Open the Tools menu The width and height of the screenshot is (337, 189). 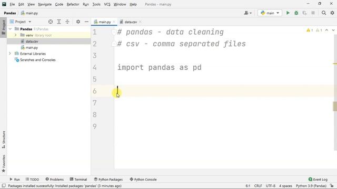tap(96, 4)
